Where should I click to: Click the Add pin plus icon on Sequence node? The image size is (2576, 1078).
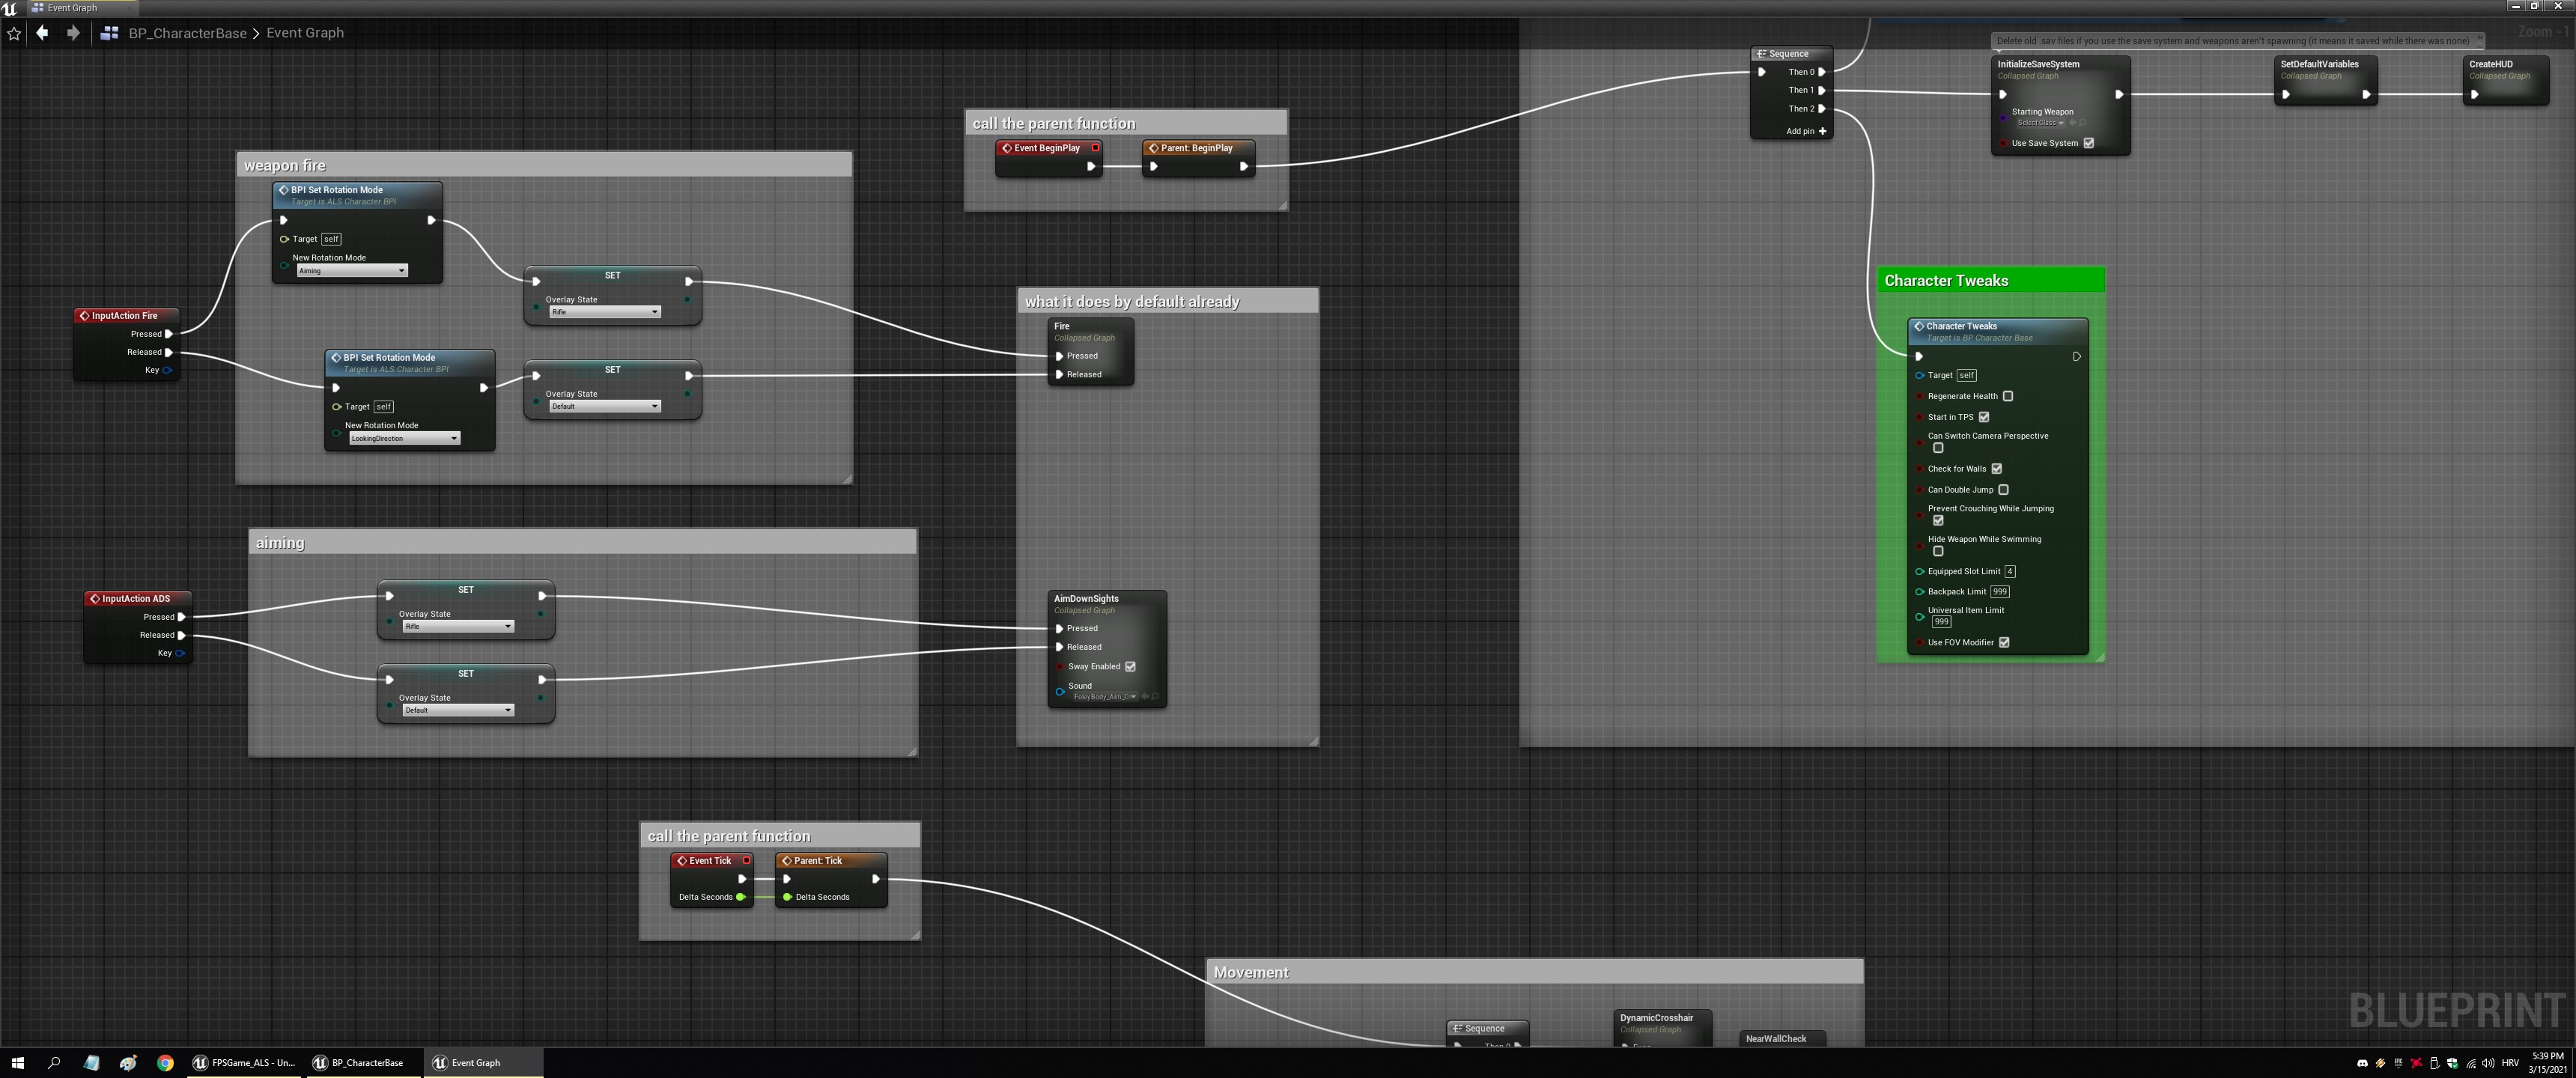coord(1822,131)
